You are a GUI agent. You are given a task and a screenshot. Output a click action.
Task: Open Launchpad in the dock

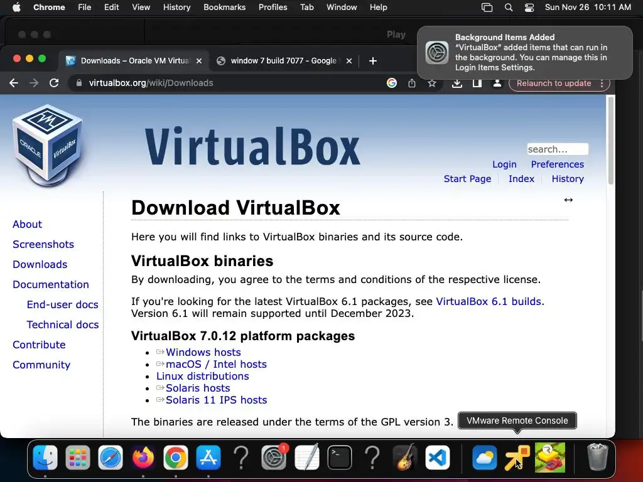tap(77, 458)
